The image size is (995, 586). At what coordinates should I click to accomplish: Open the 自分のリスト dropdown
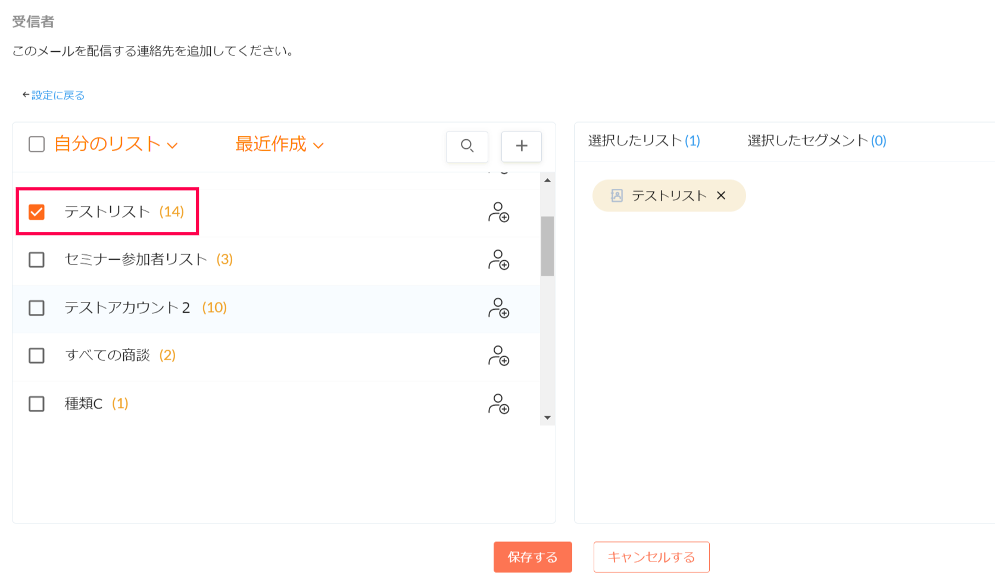click(x=116, y=144)
